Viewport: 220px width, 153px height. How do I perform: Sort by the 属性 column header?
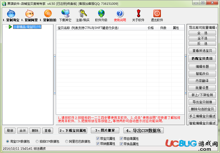[178, 28]
